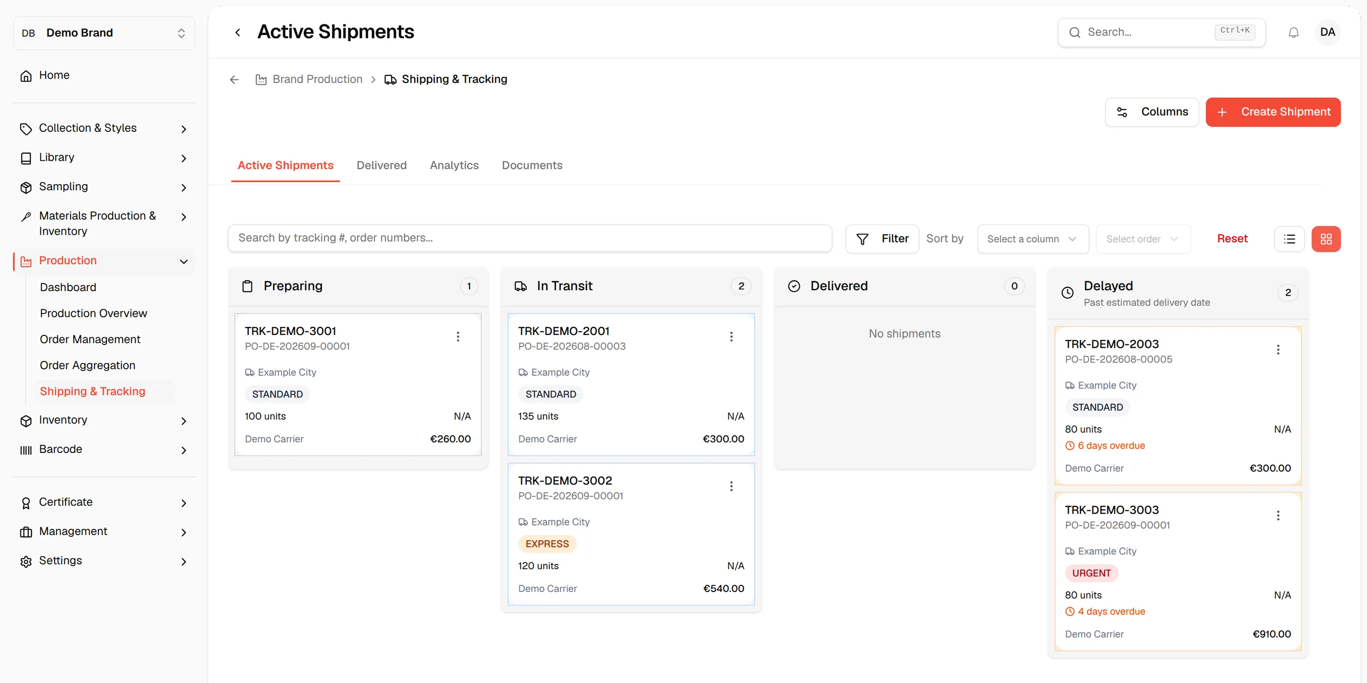Focus the global Search box
This screenshot has height=683, width=1367.
click(1161, 32)
